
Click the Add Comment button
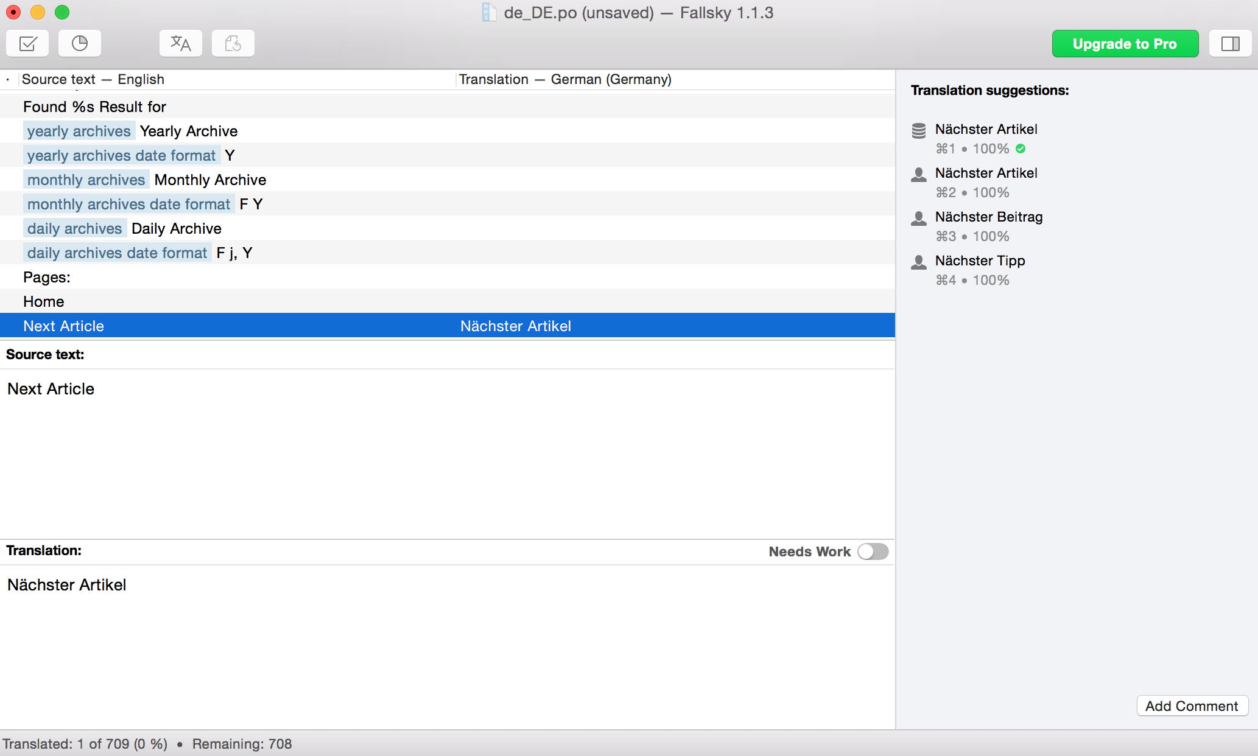click(x=1192, y=706)
